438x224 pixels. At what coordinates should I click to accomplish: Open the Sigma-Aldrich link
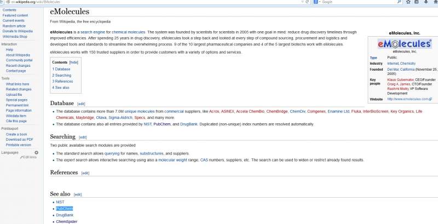pyautogui.click(x=120, y=118)
